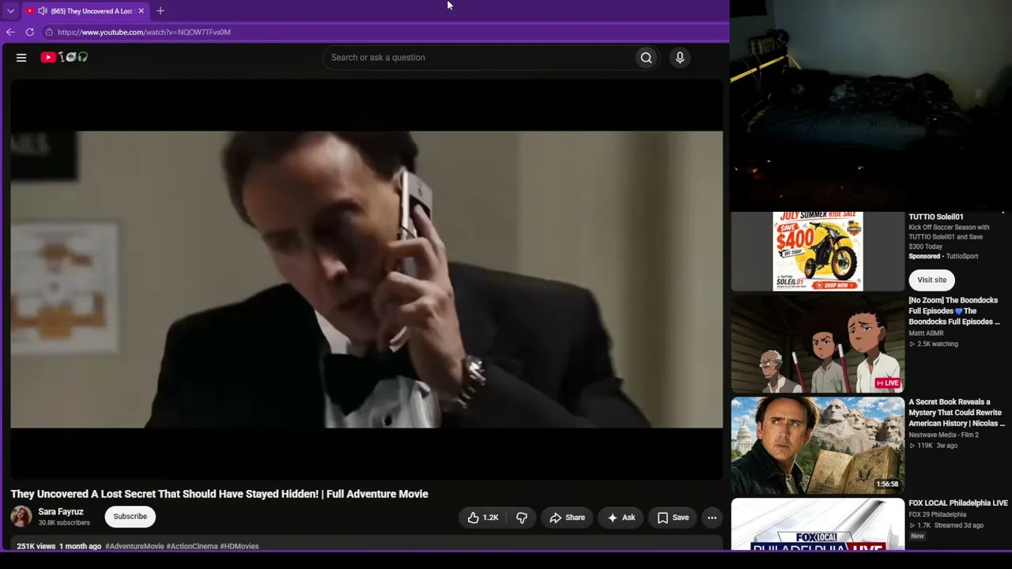Dislike the video with the thumbs down
The image size is (1012, 569).
point(522,518)
